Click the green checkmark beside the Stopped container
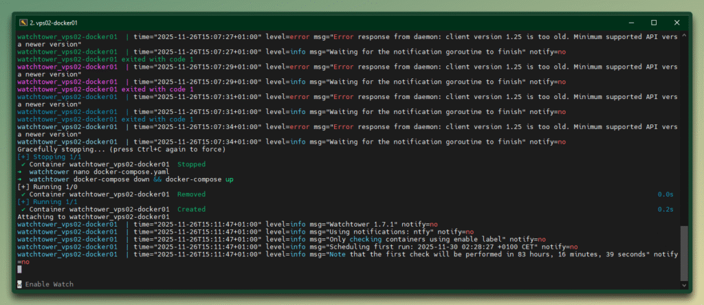The width and height of the screenshot is (704, 305). click(23, 165)
